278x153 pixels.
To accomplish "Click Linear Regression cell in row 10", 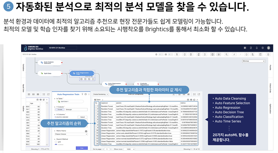I will tap(108, 130).
